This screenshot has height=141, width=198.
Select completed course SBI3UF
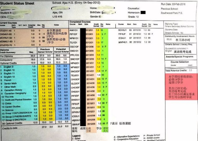tap(76, 124)
